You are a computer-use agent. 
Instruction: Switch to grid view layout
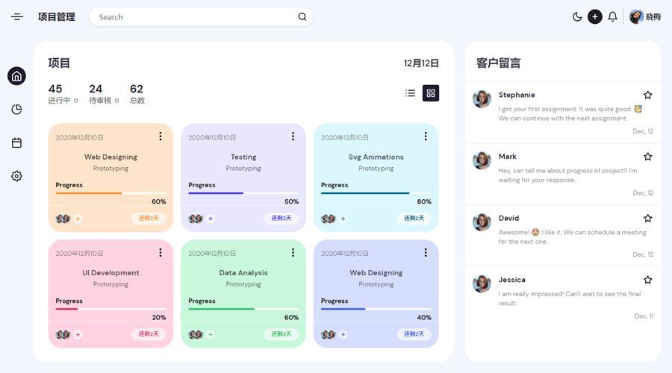431,93
